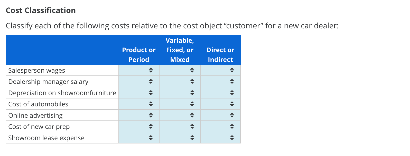Open the Variable, Fixed, or Mixed dropdown for Salesperson wages
The width and height of the screenshot is (410, 156).
[192, 70]
